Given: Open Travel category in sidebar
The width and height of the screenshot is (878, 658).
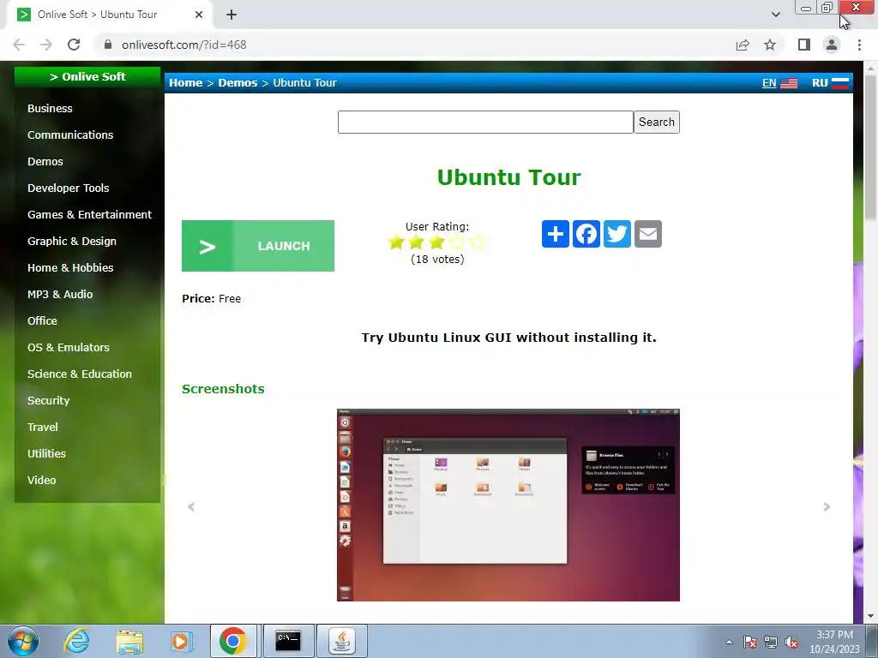Looking at the screenshot, I should click(x=43, y=428).
